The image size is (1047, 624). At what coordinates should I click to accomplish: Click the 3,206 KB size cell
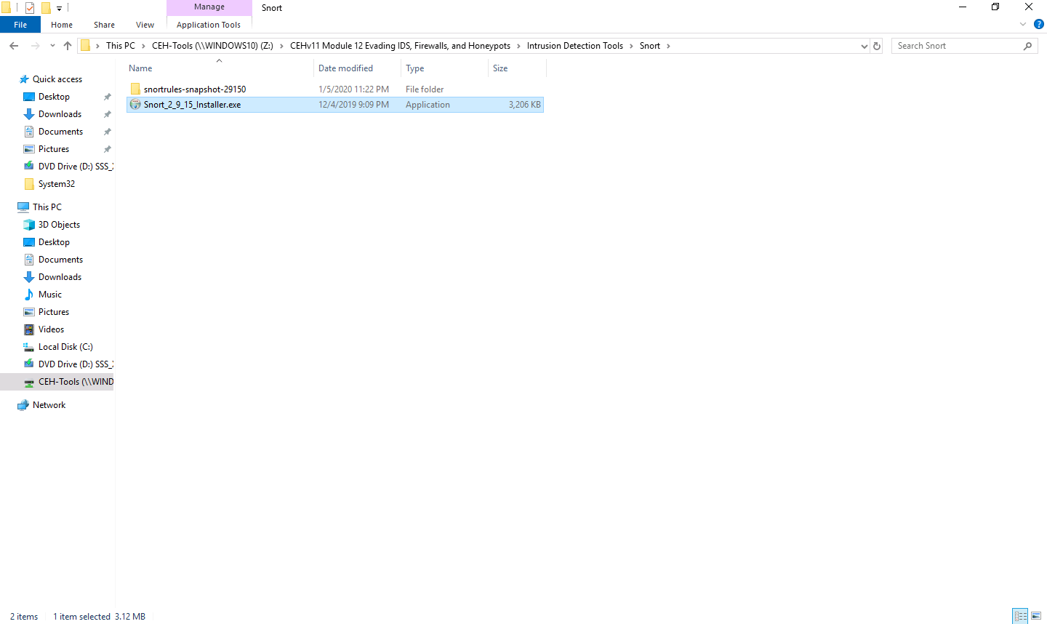pyautogui.click(x=524, y=105)
